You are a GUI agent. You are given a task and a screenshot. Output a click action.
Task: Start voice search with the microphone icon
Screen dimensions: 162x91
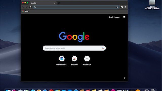103,48
